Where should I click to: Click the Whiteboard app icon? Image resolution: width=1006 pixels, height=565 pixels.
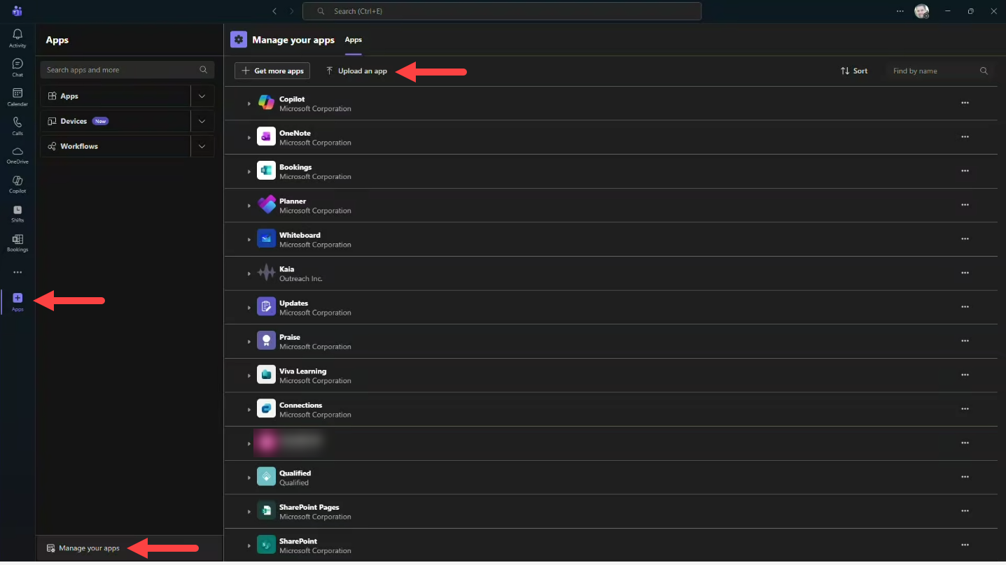[x=266, y=238]
